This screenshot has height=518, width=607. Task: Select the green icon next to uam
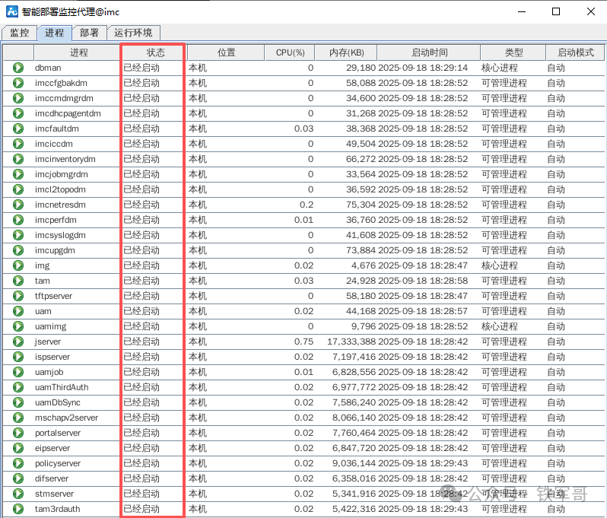(18, 311)
